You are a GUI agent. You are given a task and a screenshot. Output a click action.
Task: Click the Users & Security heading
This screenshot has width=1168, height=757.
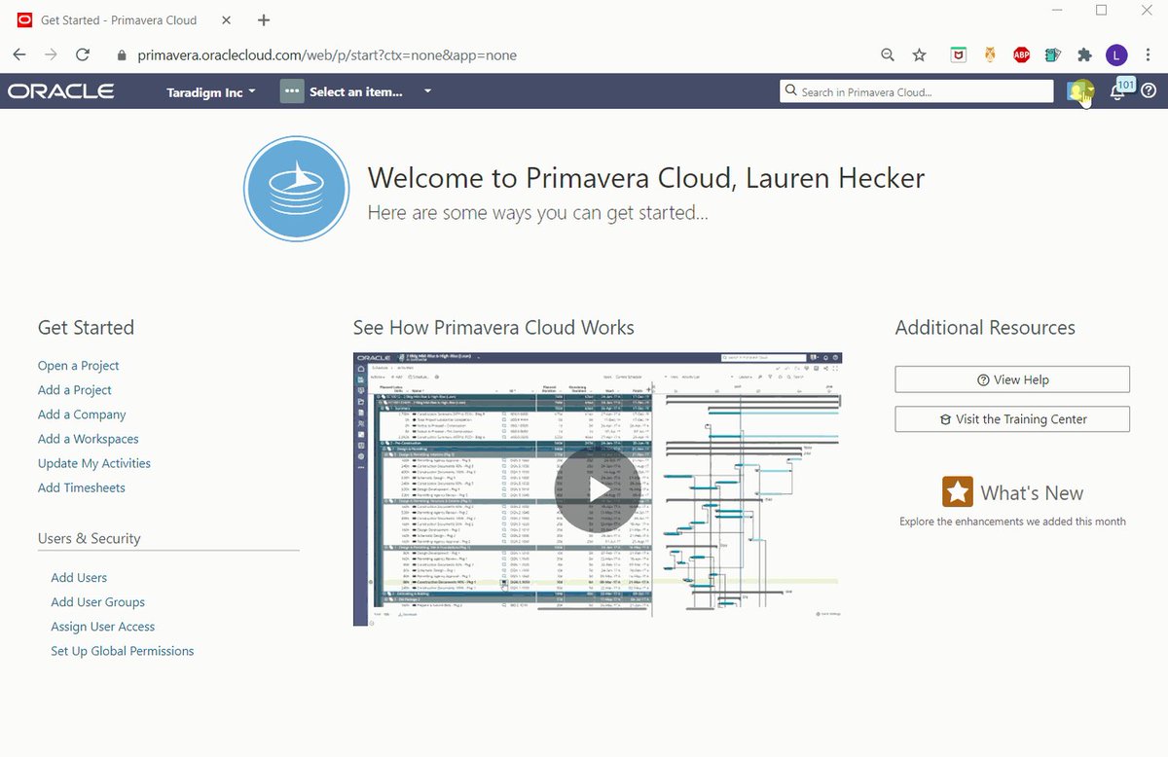tap(89, 538)
